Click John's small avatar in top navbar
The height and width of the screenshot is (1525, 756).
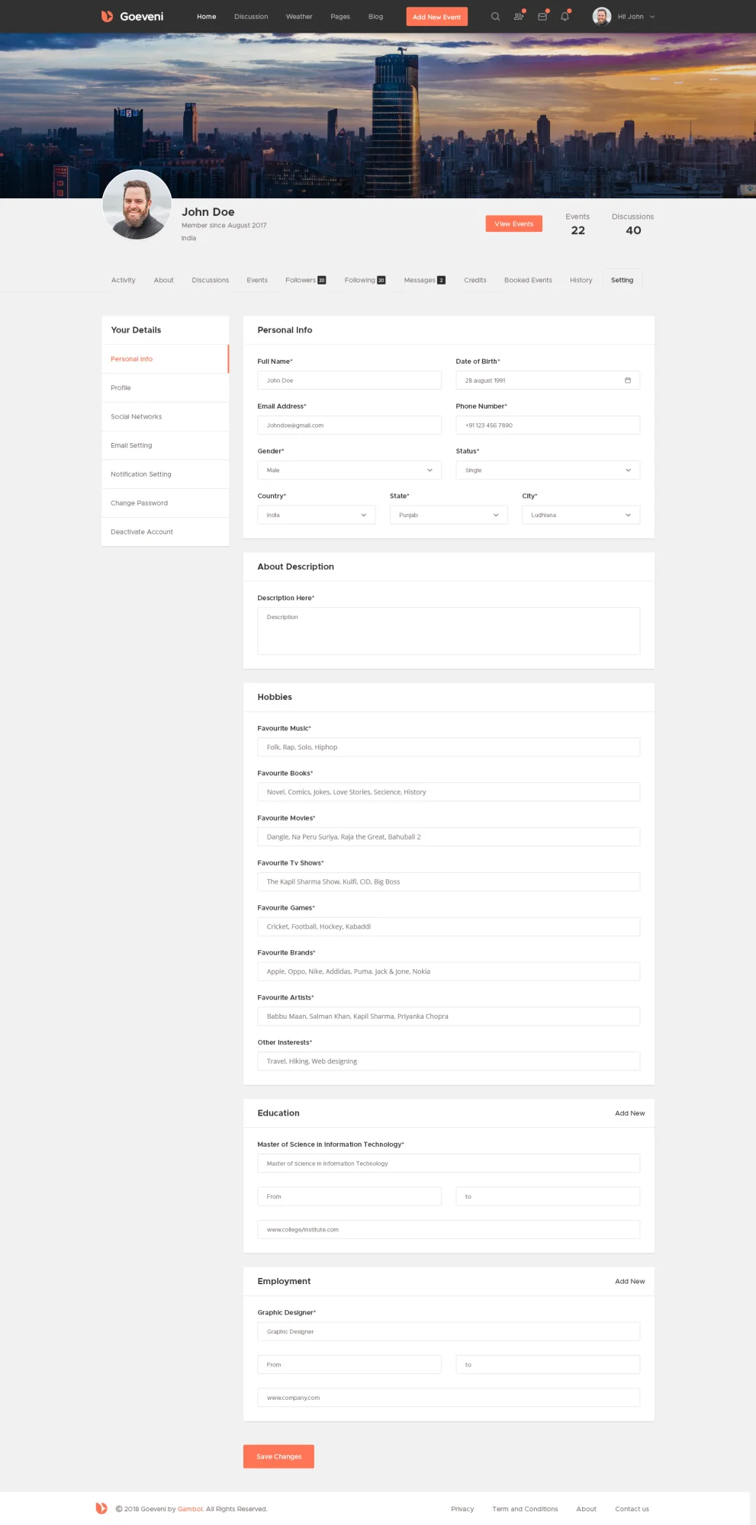602,17
